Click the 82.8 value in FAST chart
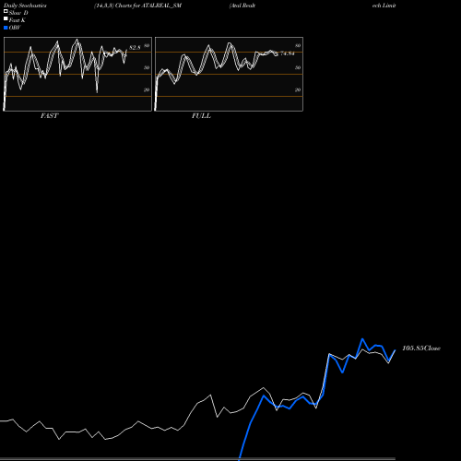This screenshot has width=461, height=461. click(135, 48)
